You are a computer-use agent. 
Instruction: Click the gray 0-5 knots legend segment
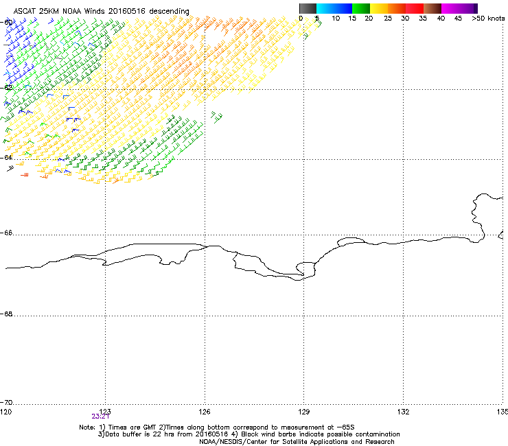(x=308, y=8)
